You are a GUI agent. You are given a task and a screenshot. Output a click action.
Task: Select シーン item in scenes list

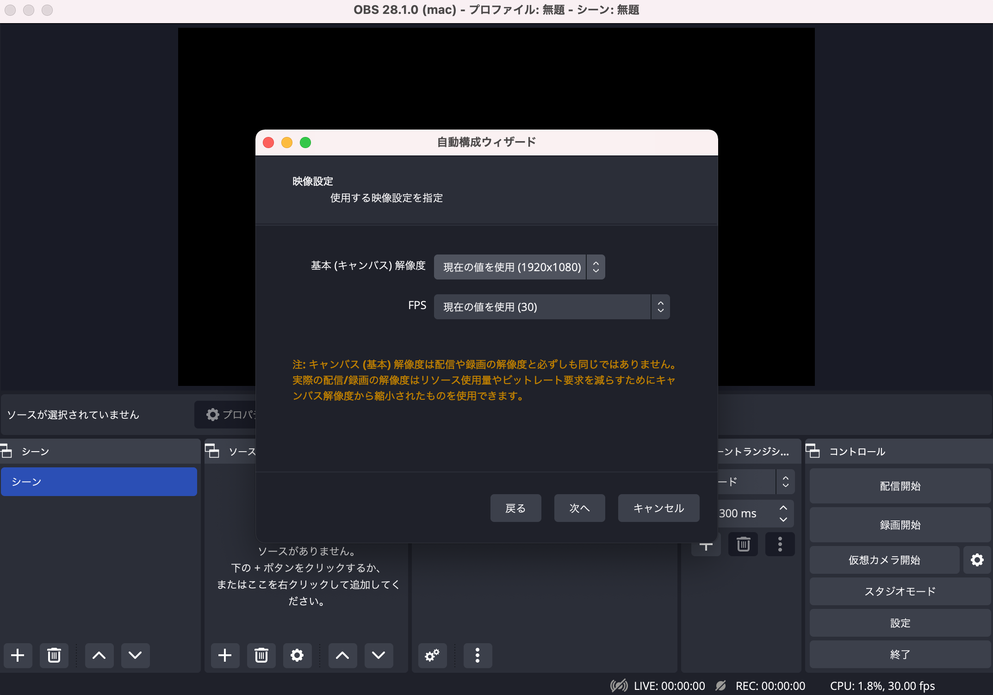click(99, 482)
